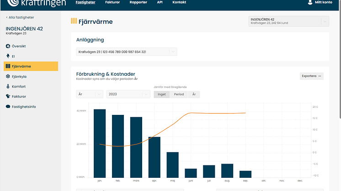This screenshot has width=341, height=191.
Task: Open the INGENJÖREN 42 property dropdown
Action: tap(288, 21)
